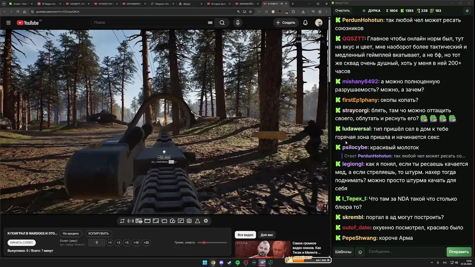Image resolution: width=475 pixels, height=267 pixels.
Task: Open the emoji picker in chat
Action: (x=360, y=252)
